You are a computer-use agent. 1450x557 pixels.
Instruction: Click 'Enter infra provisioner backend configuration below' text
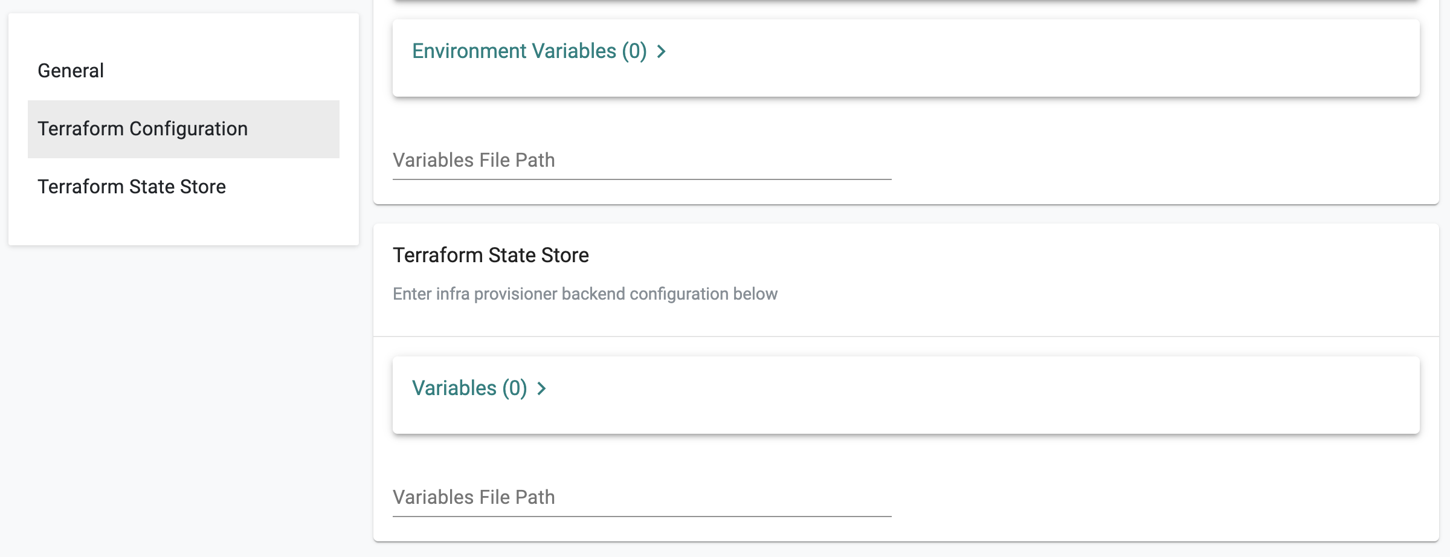point(585,294)
